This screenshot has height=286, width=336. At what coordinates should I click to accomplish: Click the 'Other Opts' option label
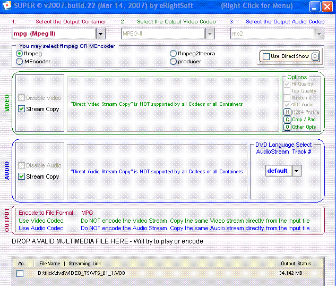(x=304, y=127)
